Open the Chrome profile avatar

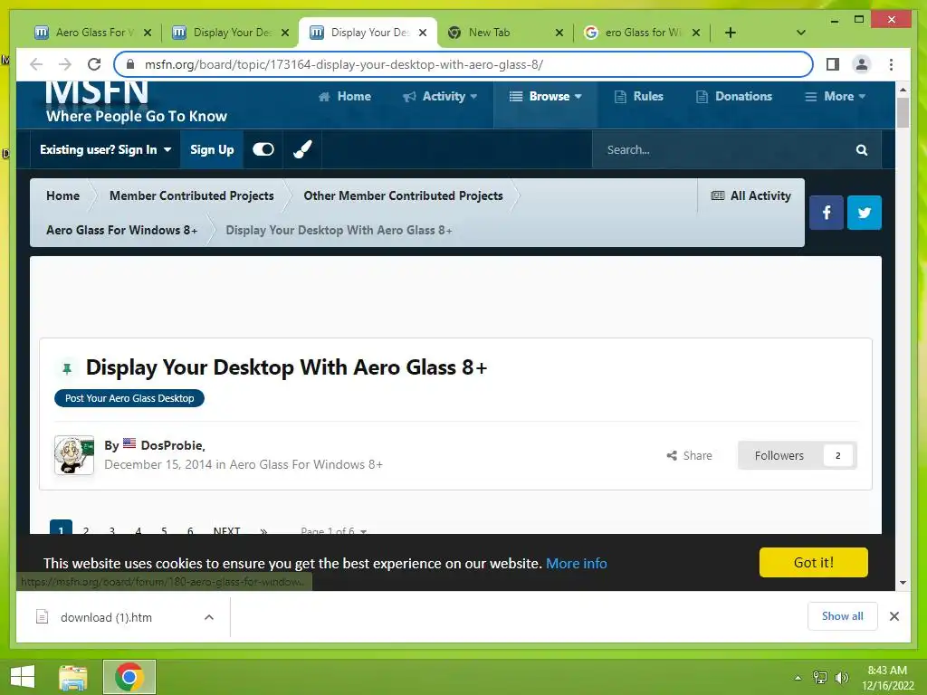coord(862,64)
